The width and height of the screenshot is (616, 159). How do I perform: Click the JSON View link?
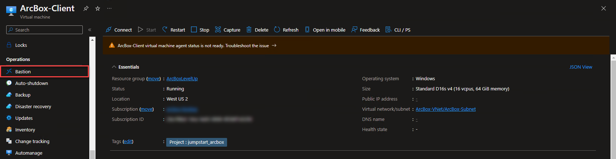(x=581, y=67)
